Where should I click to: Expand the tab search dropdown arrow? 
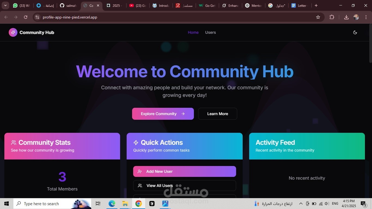(x=5, y=5)
